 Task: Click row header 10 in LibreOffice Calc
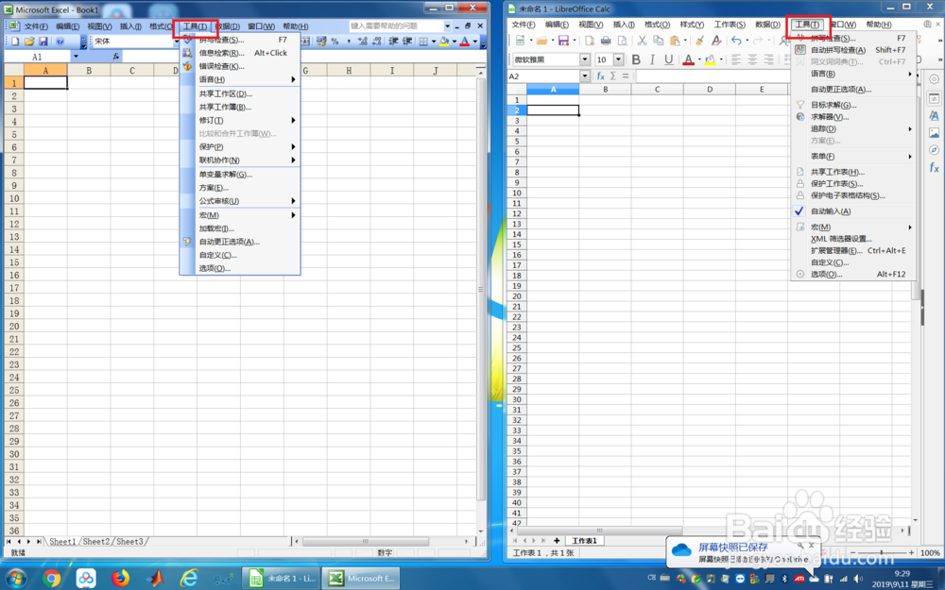[x=517, y=193]
